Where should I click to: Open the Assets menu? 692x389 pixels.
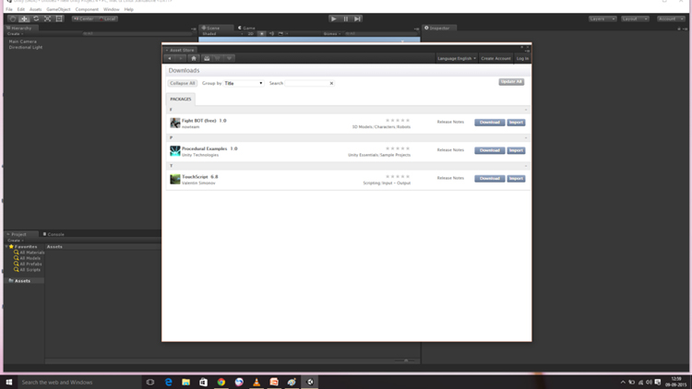coord(35,9)
